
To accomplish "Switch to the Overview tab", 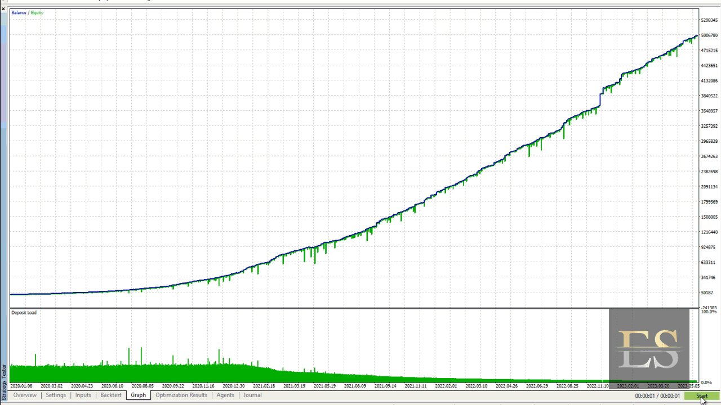I will pyautogui.click(x=25, y=395).
